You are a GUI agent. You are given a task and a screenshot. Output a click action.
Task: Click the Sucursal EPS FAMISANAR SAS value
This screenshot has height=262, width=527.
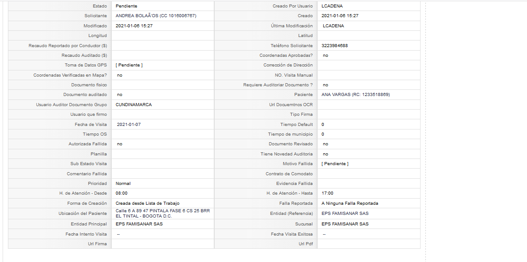(x=345, y=224)
